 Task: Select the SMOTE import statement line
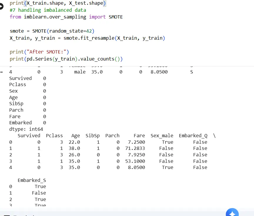[66, 17]
